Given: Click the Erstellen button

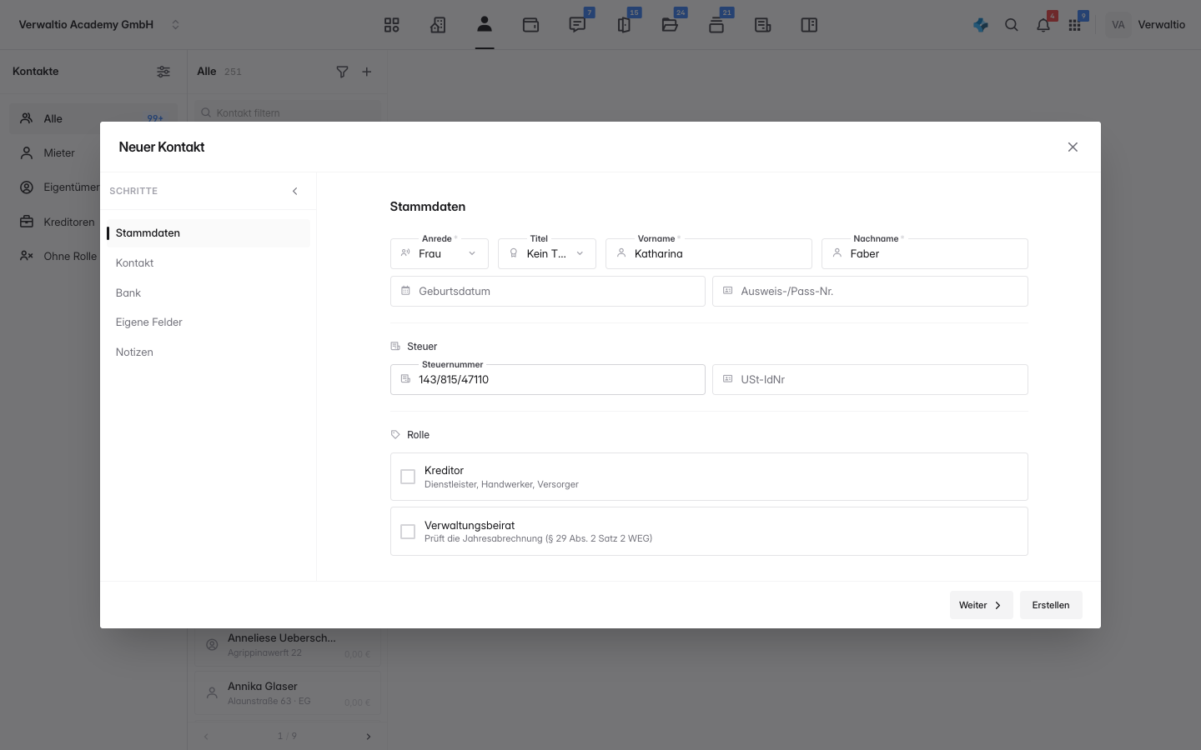Looking at the screenshot, I should pyautogui.click(x=1051, y=605).
